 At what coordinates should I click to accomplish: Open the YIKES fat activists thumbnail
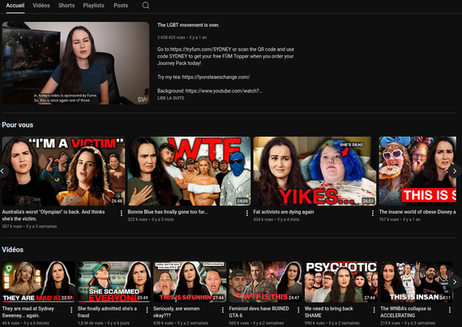coord(314,171)
